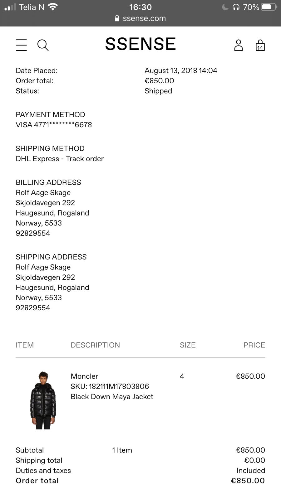Tap the SKU 182111M17803806 text
Screen dimensions: 281x499
[110, 386]
